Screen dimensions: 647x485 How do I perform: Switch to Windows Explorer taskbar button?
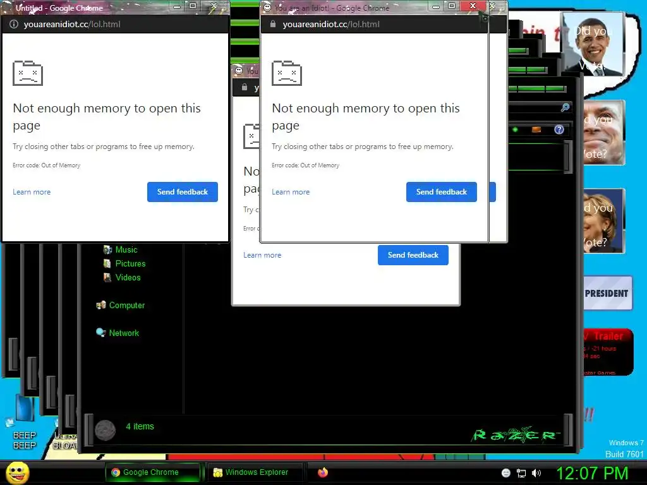257,472
